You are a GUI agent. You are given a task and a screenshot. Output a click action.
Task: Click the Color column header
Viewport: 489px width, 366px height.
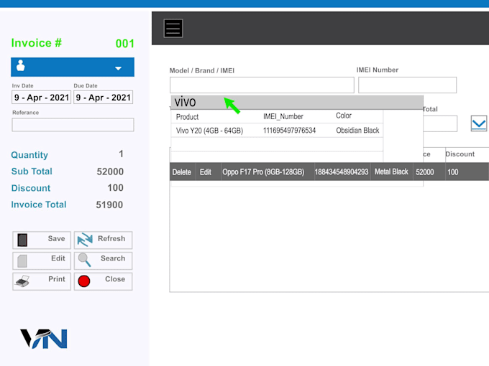coord(344,116)
